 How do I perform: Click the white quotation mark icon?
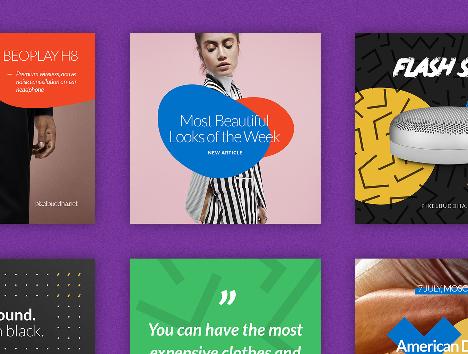coord(228,297)
